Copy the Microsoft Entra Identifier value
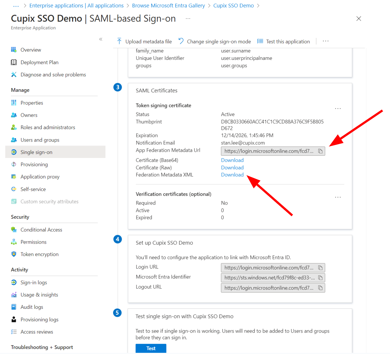This screenshot has height=354, width=390. click(x=320, y=278)
